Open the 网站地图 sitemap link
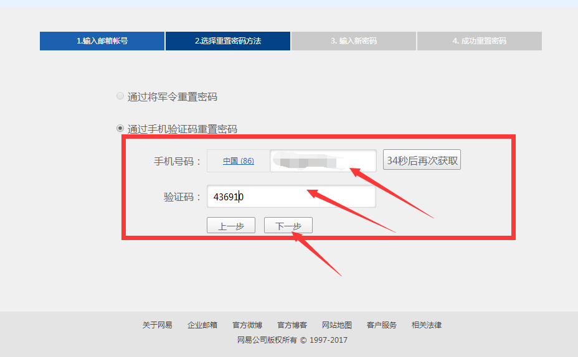The width and height of the screenshot is (578, 357). [x=337, y=325]
